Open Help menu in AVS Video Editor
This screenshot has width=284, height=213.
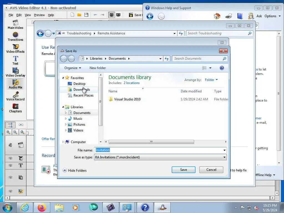click(x=51, y=15)
